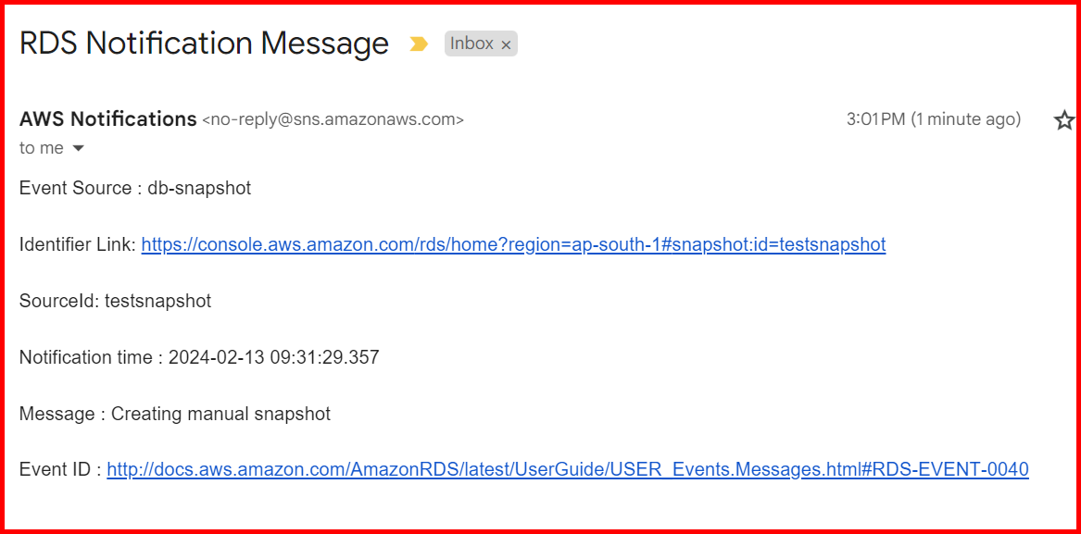
Task: Click the Event ID label text
Action: pos(56,469)
